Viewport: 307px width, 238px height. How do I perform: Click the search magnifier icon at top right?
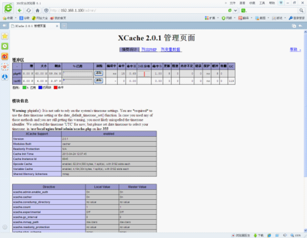pyautogui.click(x=301, y=11)
